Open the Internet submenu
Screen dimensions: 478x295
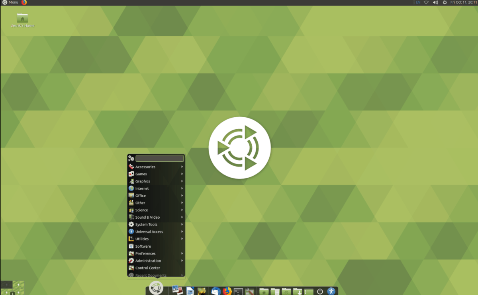click(156, 188)
